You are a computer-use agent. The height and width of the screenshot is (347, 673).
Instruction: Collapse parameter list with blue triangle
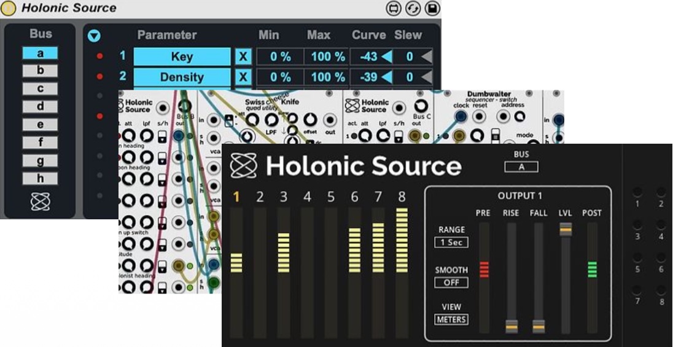click(x=94, y=36)
